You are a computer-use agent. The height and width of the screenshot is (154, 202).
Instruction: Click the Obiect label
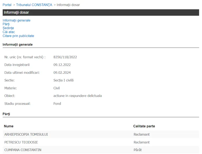tap(10, 96)
